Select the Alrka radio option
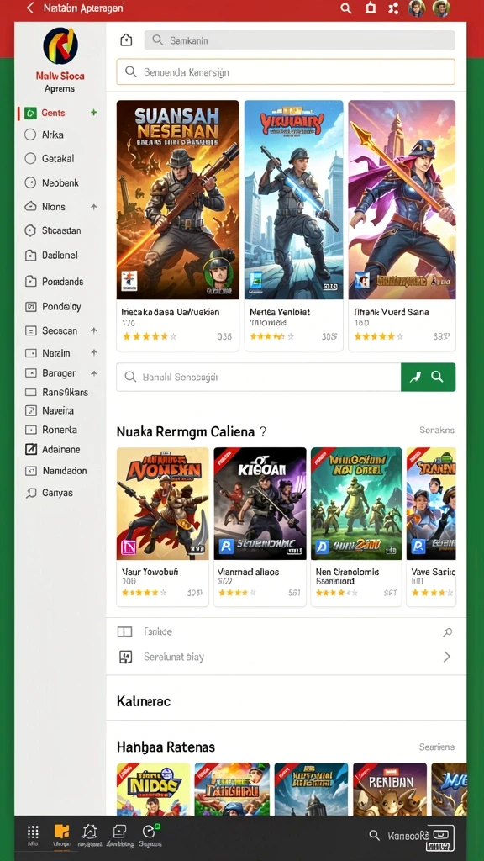This screenshot has height=861, width=484. pos(30,135)
